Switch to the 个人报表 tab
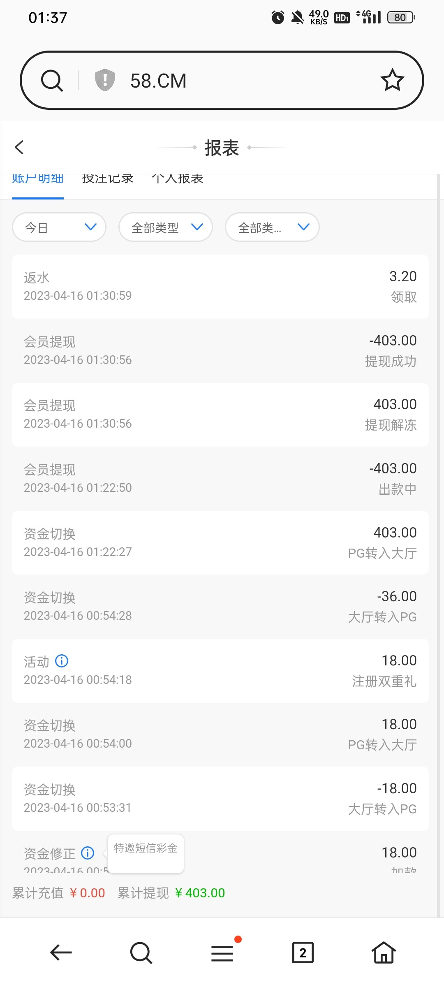The image size is (444, 987). tap(178, 181)
